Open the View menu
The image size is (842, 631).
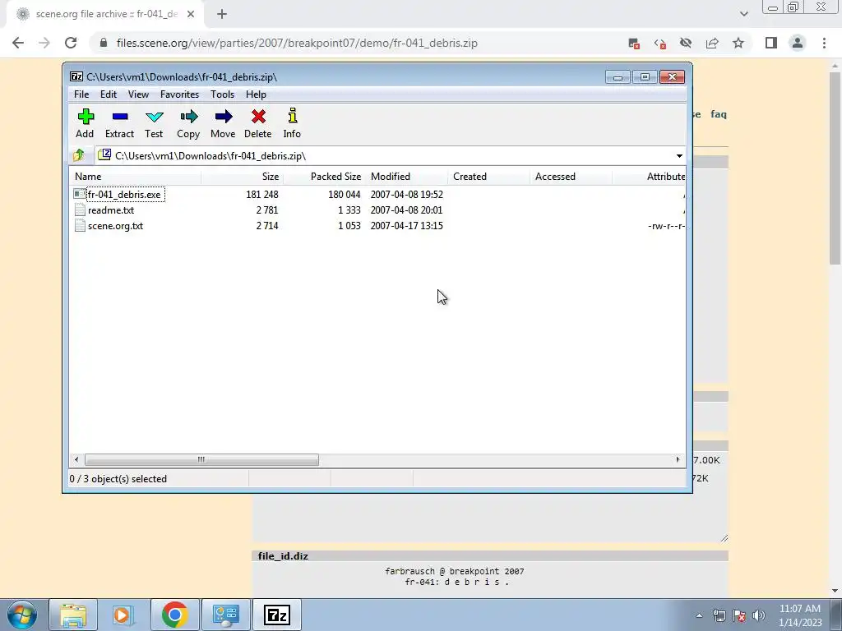(138, 94)
